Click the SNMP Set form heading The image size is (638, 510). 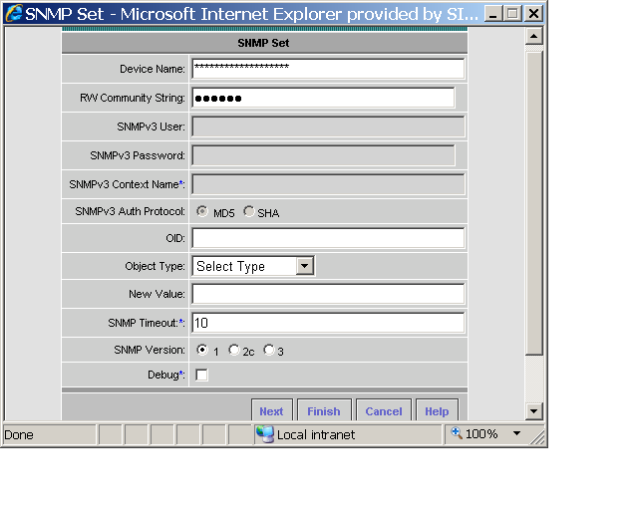[263, 43]
